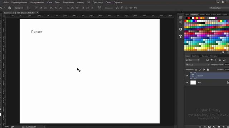Viewport: 229px width, 128px height.
Task: Distribute left edges of layers
Action: [x=83, y=8]
